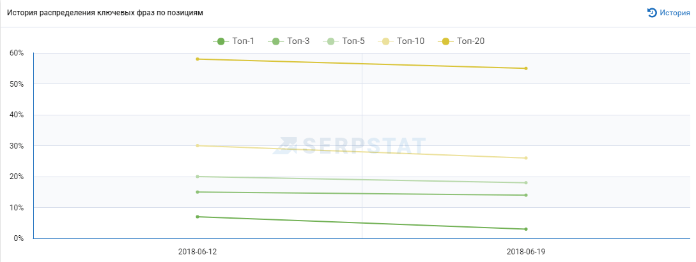The image size is (696, 262).
Task: Select Топ-1 data point on 2018-06-19
Action: tap(526, 229)
